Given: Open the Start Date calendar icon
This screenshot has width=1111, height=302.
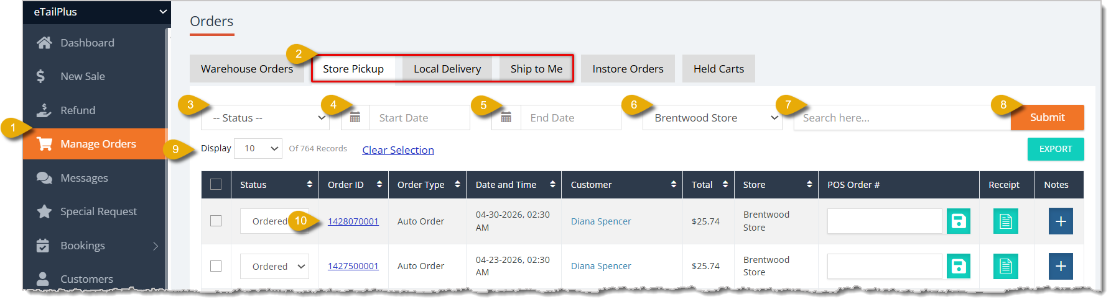Looking at the screenshot, I should [355, 118].
